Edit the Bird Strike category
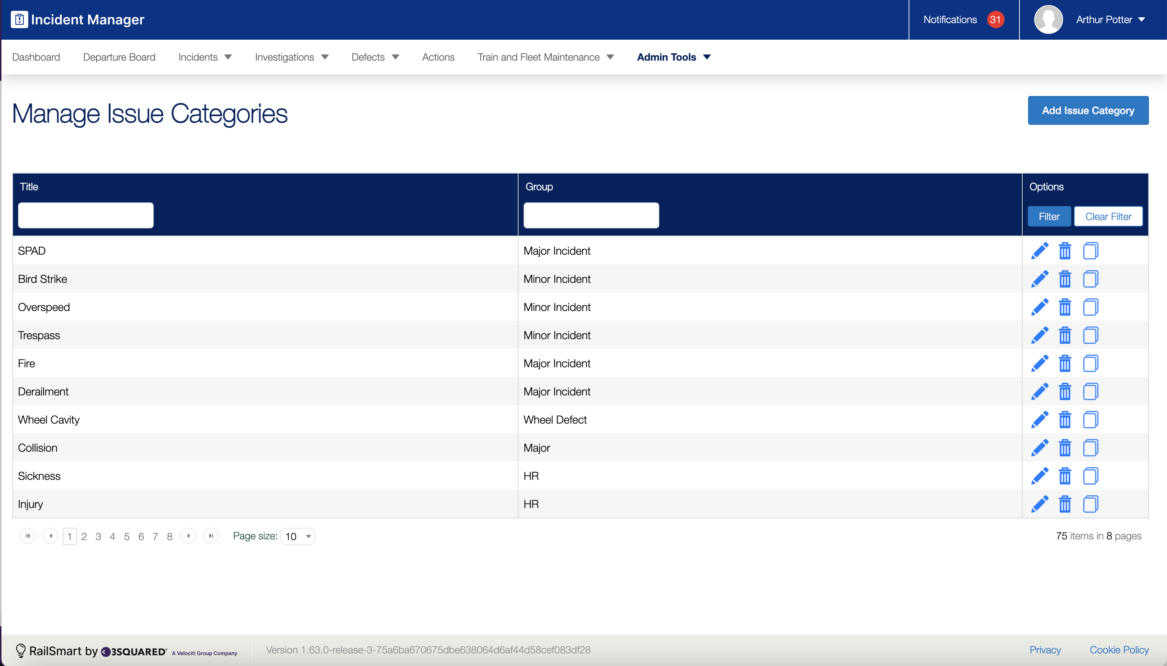Viewport: 1167px width, 666px height. pyautogui.click(x=1039, y=279)
